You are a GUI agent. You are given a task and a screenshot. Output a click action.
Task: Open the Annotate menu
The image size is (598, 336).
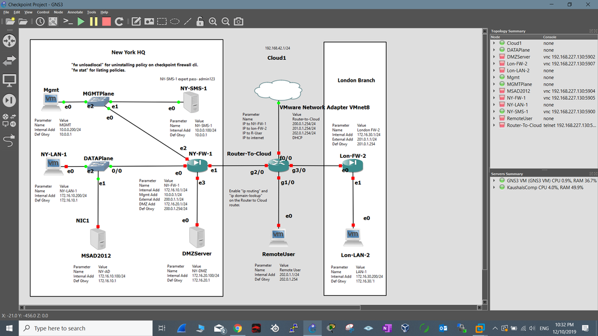click(x=75, y=12)
